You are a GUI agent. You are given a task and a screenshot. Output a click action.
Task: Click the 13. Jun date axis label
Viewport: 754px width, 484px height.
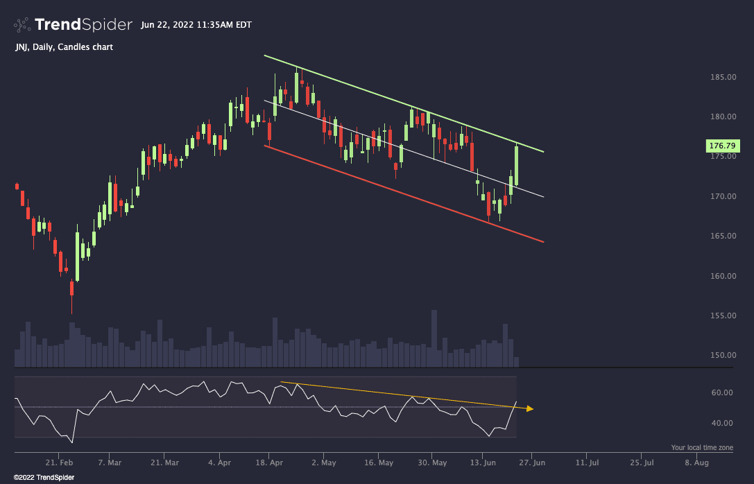[483, 463]
